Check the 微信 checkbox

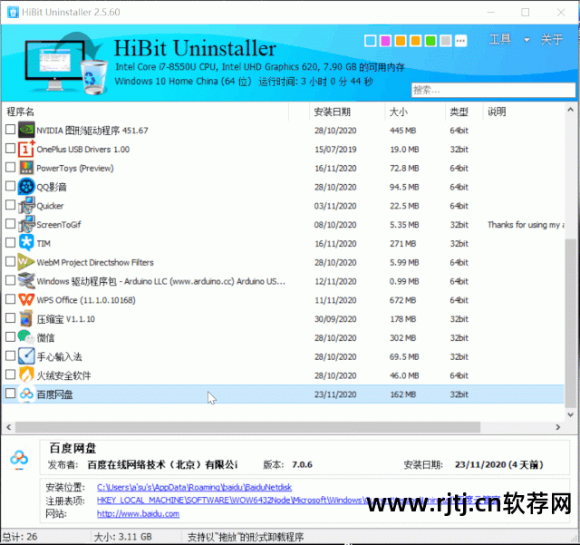point(10,336)
